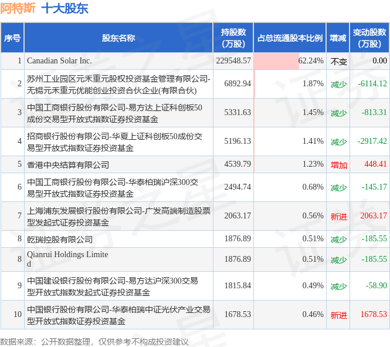Select 华泰柏瑞沪深300 fund shareholder name

[x=113, y=188]
